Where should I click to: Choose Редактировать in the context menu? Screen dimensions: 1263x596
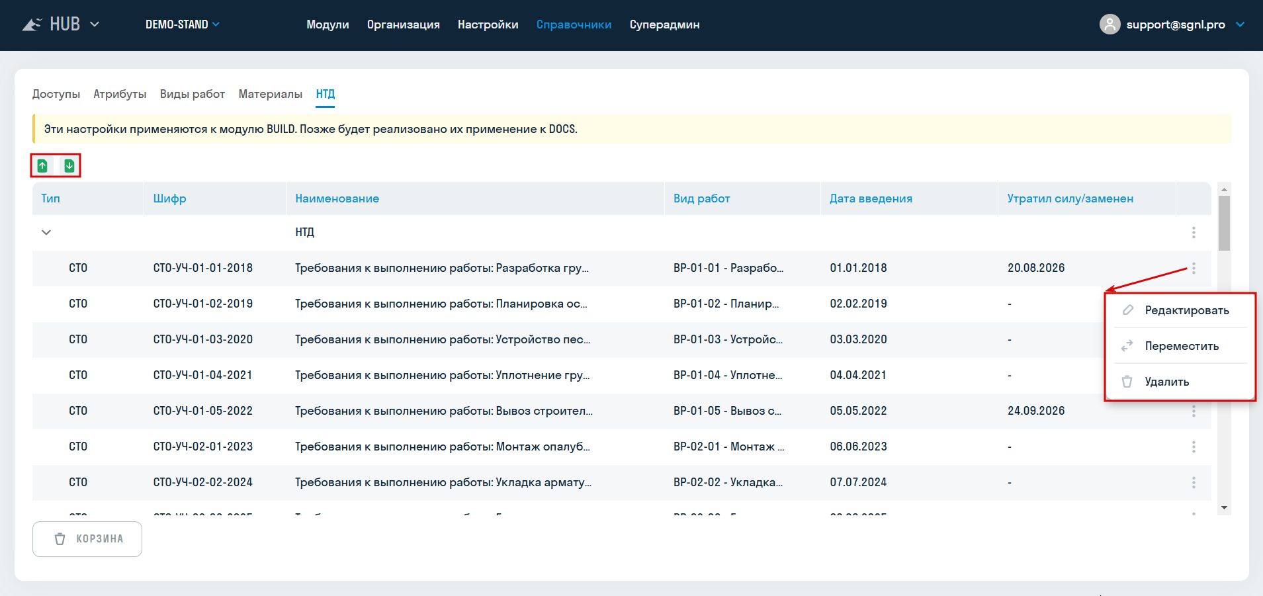tap(1181, 310)
